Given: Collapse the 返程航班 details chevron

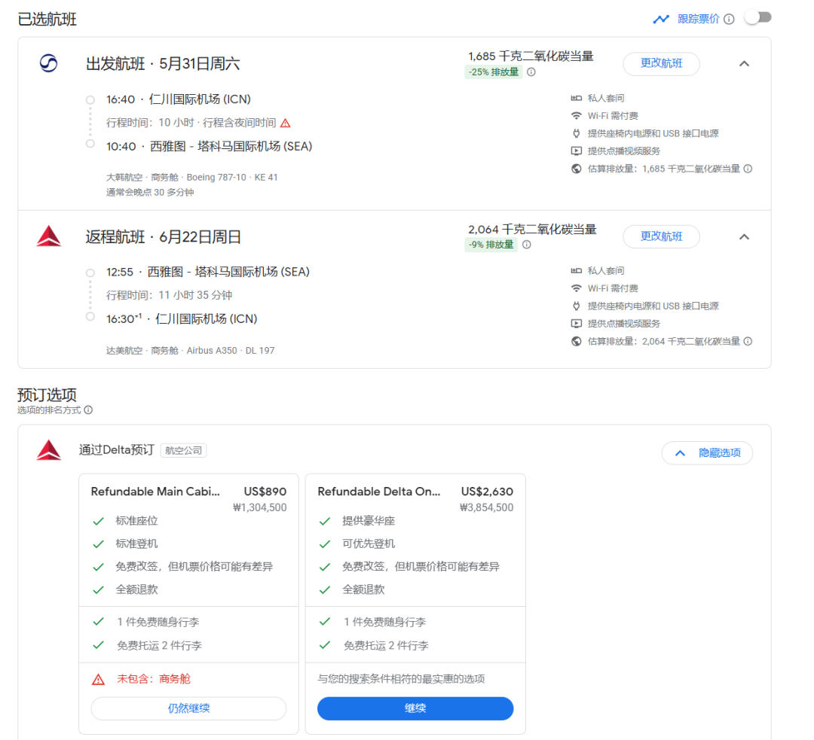Looking at the screenshot, I should coord(744,237).
